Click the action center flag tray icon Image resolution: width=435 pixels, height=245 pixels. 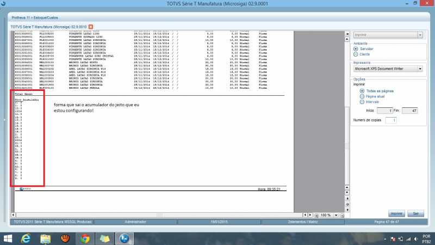393,239
